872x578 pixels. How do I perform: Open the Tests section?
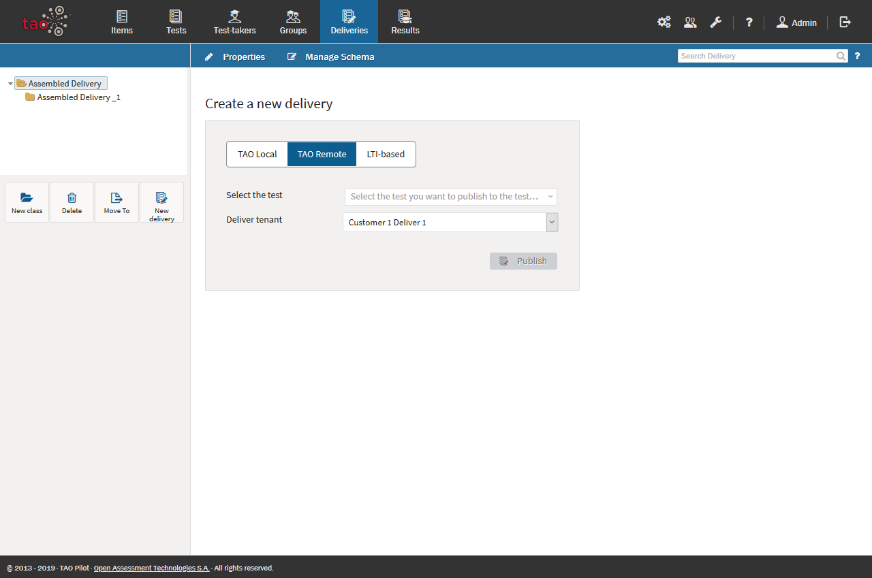(x=176, y=22)
